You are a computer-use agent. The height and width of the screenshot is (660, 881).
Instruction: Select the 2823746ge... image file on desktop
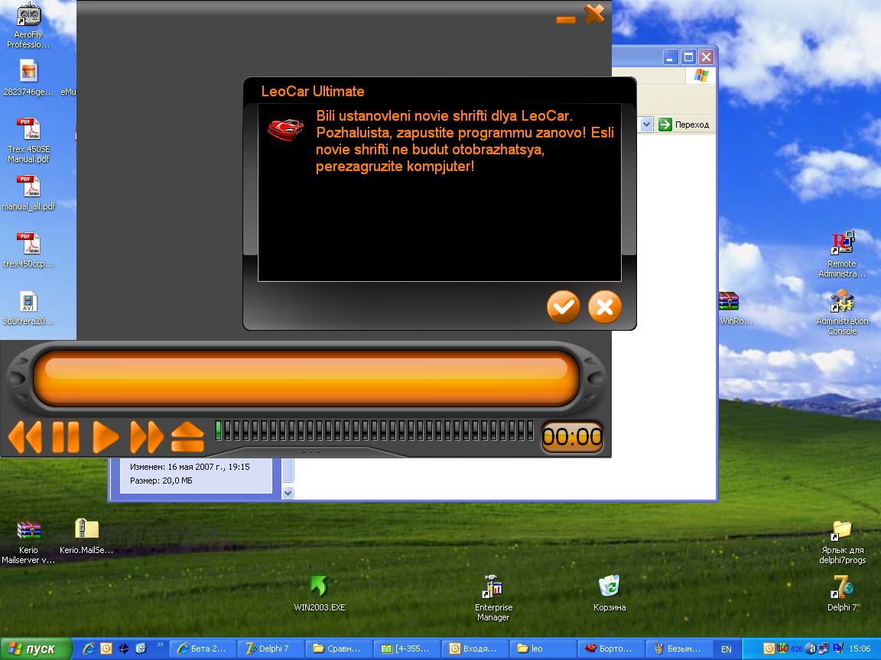point(28,79)
